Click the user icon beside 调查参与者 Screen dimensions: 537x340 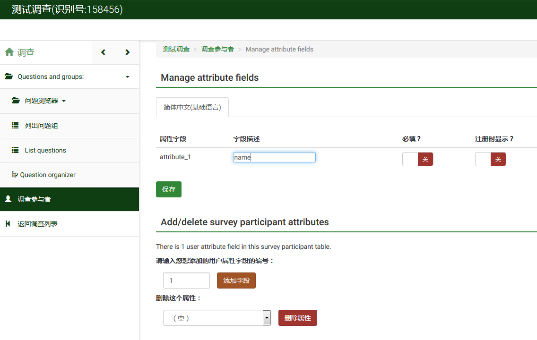[8, 199]
